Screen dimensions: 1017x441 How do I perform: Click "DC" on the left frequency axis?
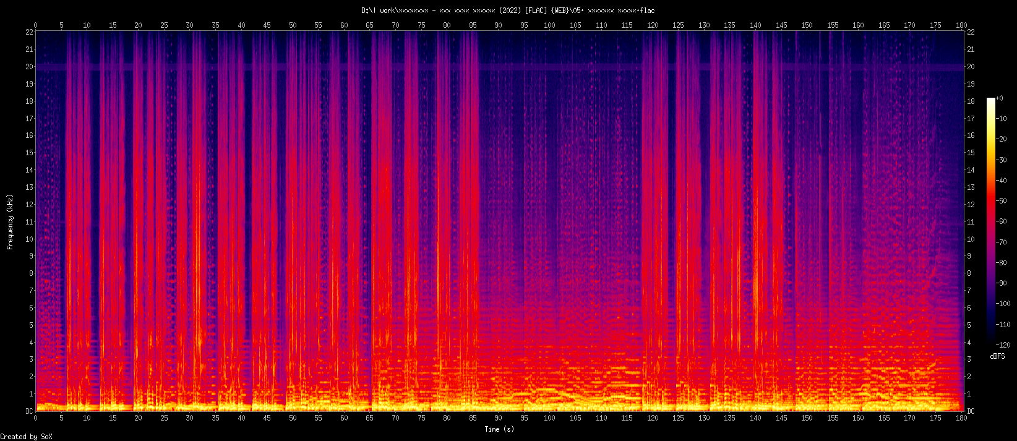click(x=29, y=411)
